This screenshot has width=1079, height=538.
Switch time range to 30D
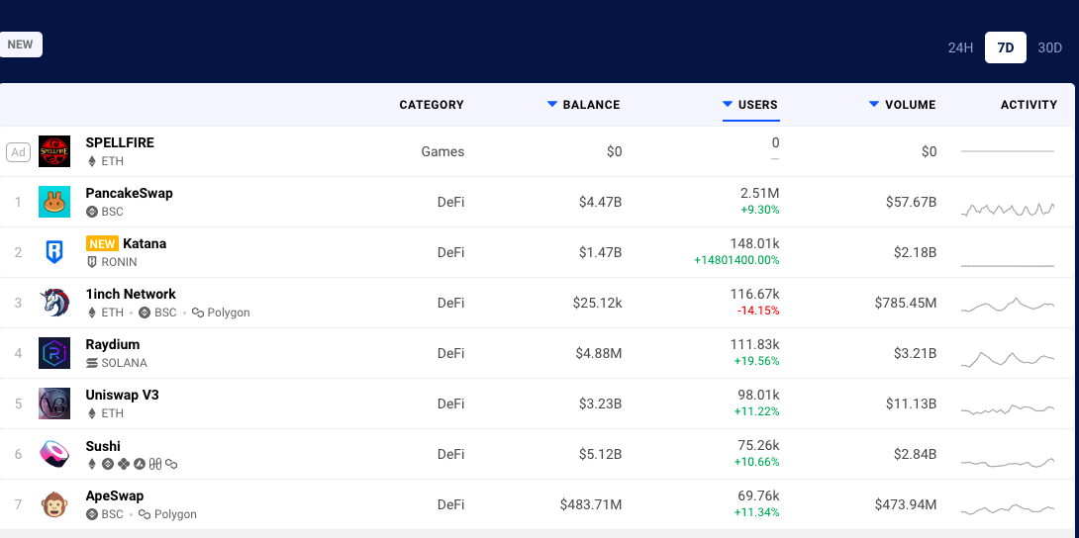pos(1049,47)
